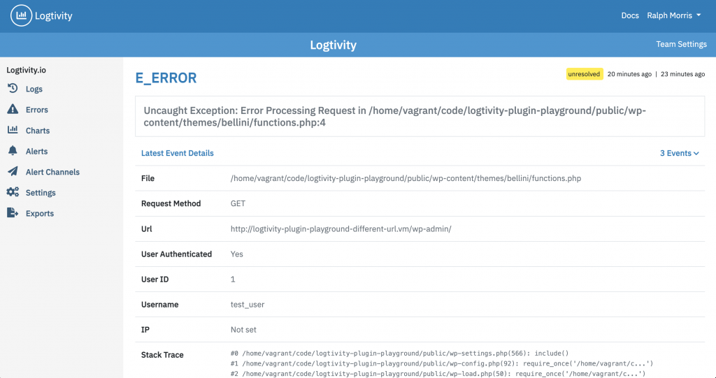Open the Errors page
Image resolution: width=716 pixels, height=378 pixels.
coord(37,110)
